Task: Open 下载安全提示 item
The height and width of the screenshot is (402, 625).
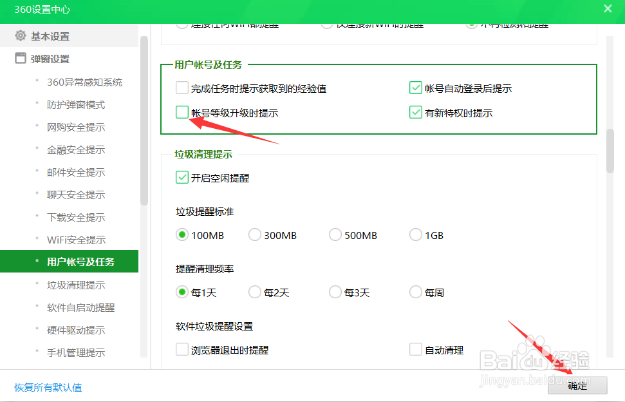Action: [x=76, y=217]
